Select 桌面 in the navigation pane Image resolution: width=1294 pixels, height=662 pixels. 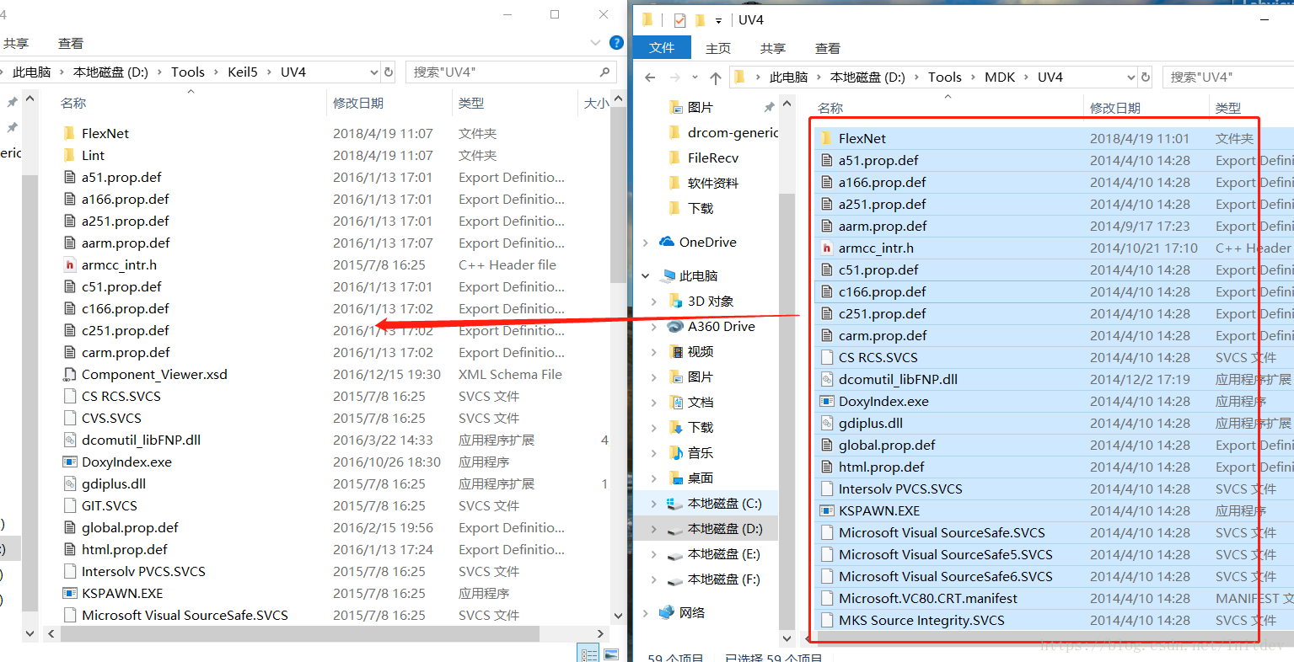click(x=700, y=478)
